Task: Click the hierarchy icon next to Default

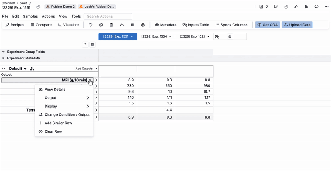Action: point(32,69)
